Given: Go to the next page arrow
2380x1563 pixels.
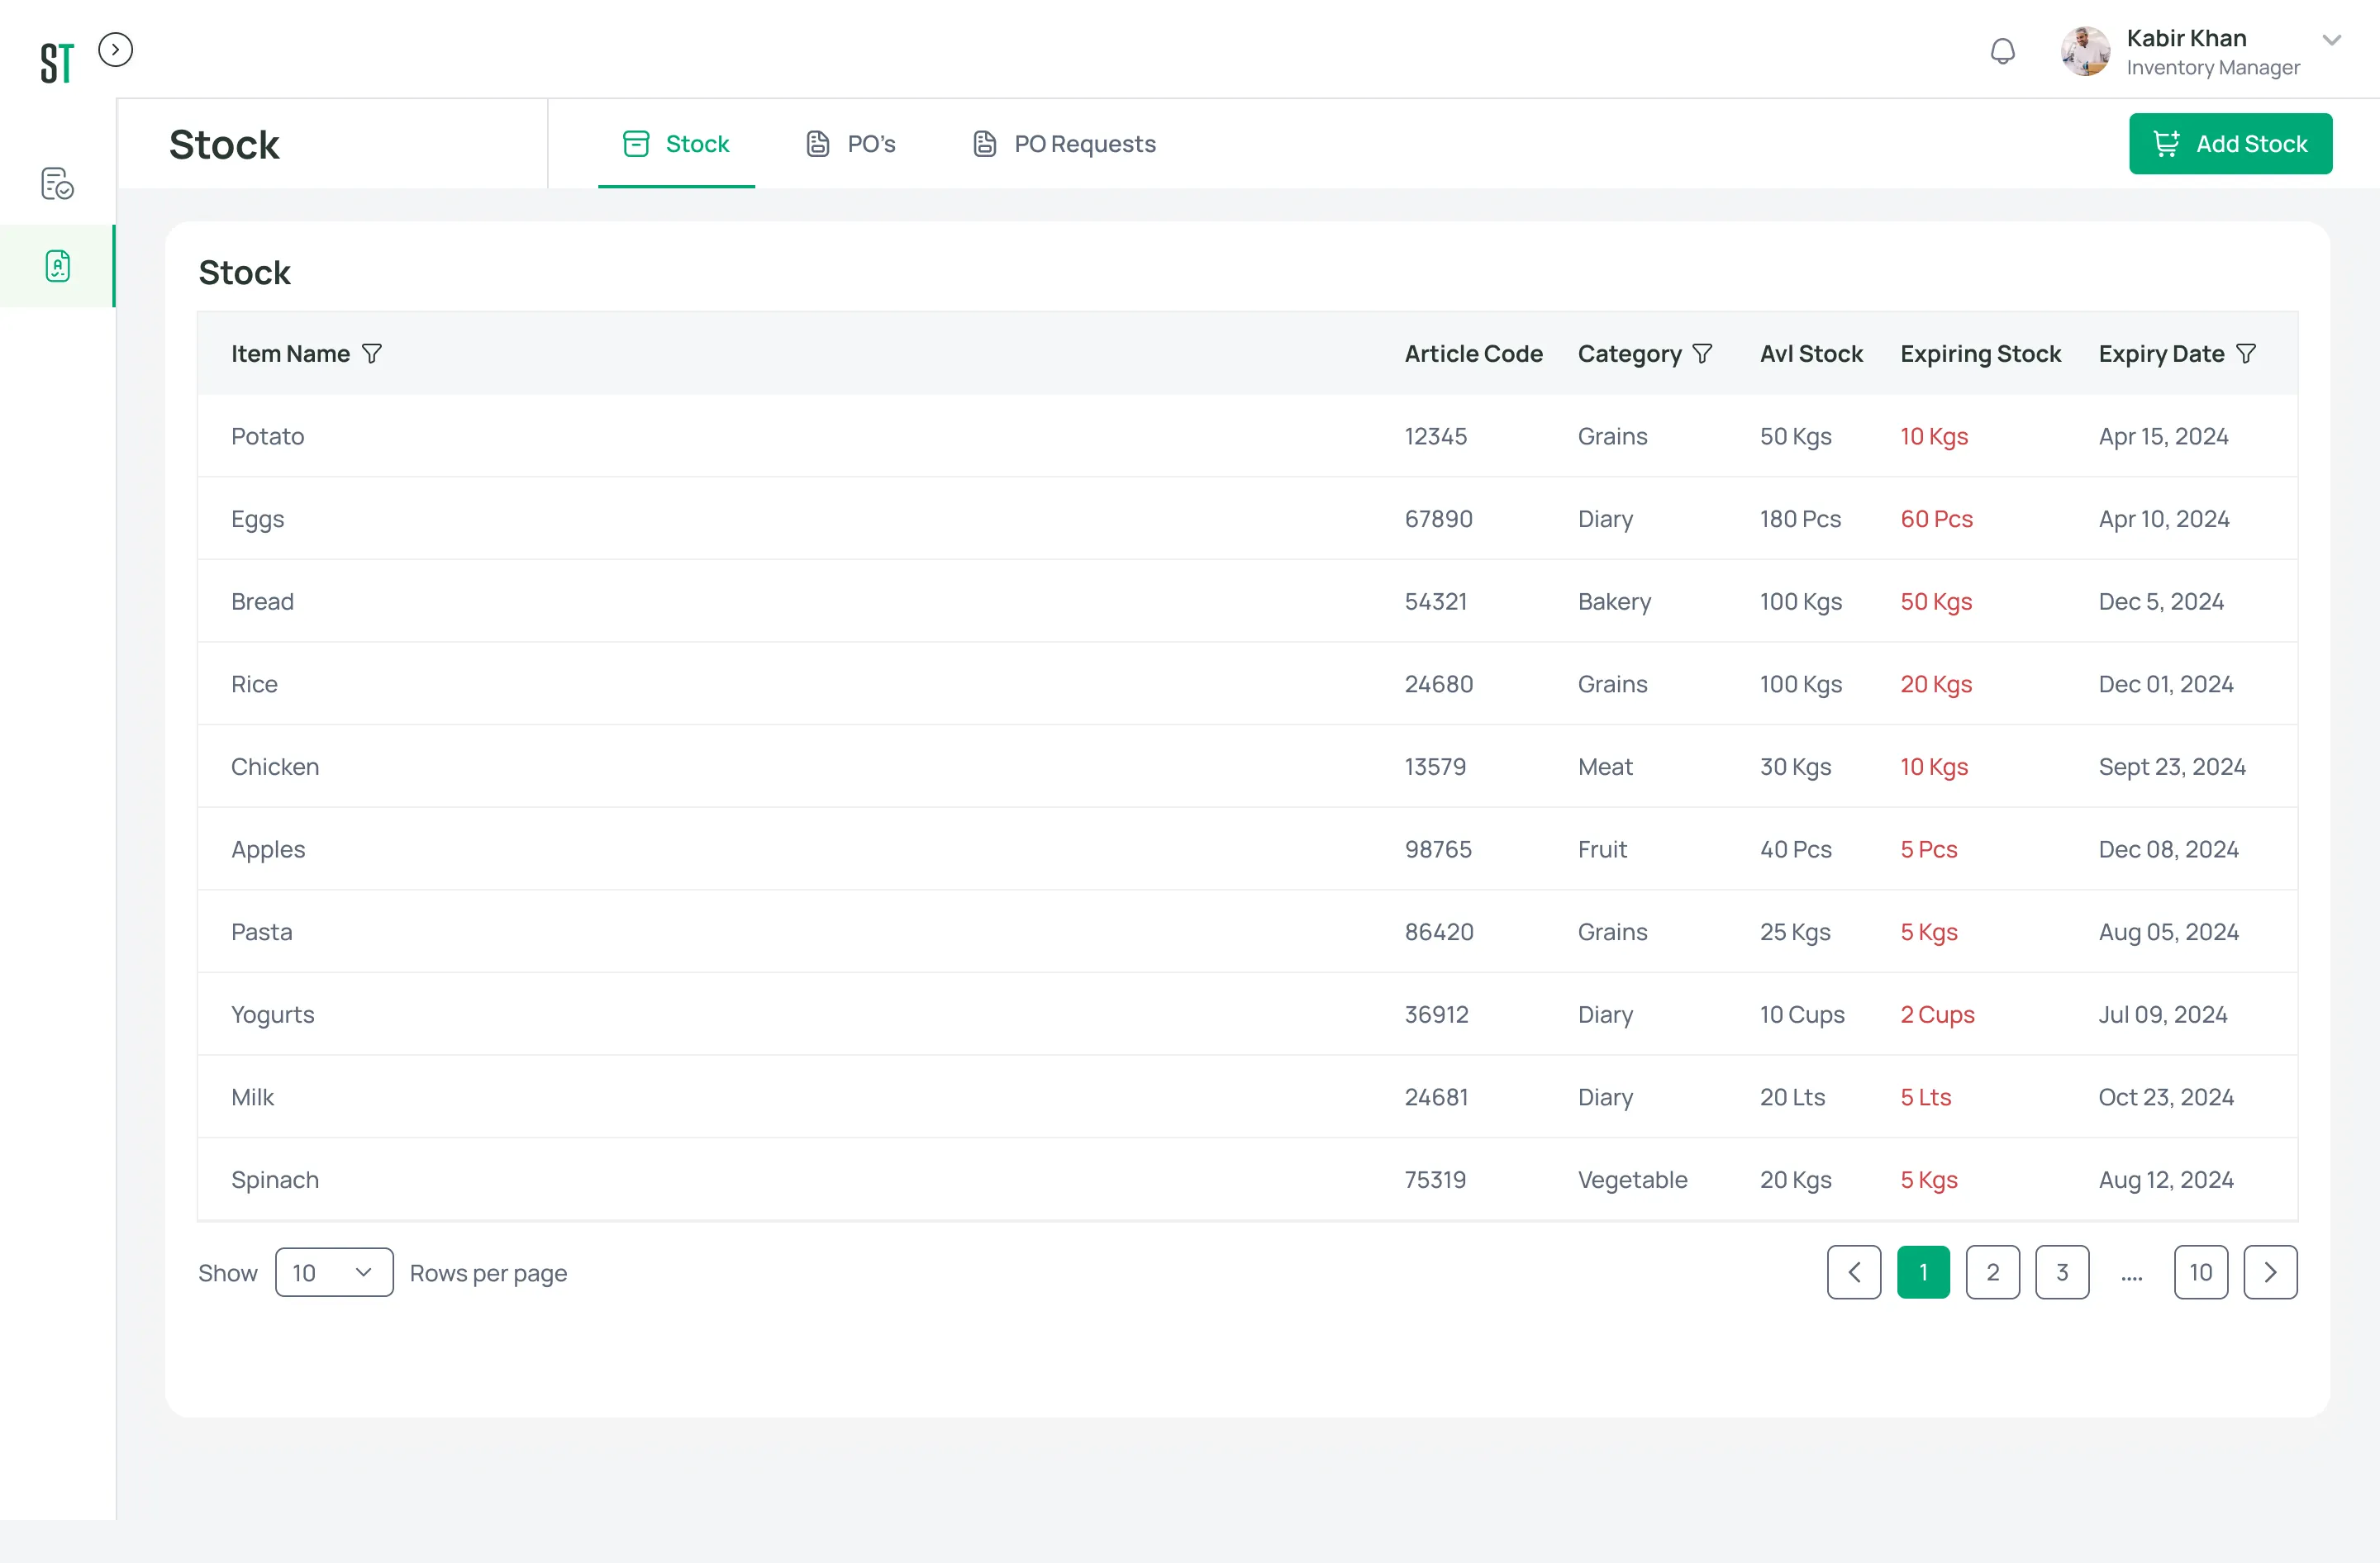Looking at the screenshot, I should (x=2270, y=1272).
